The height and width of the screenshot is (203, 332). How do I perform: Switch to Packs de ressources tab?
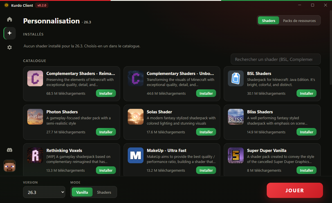tap(299, 21)
